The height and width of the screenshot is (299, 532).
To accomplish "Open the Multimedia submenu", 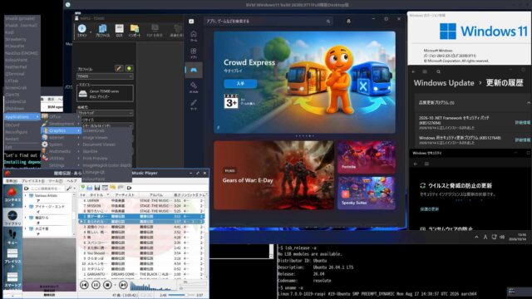I will click(x=62, y=151).
